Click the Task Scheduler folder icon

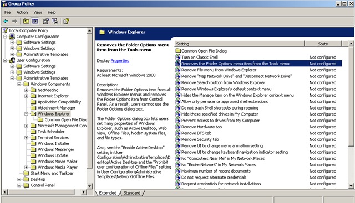click(33, 132)
